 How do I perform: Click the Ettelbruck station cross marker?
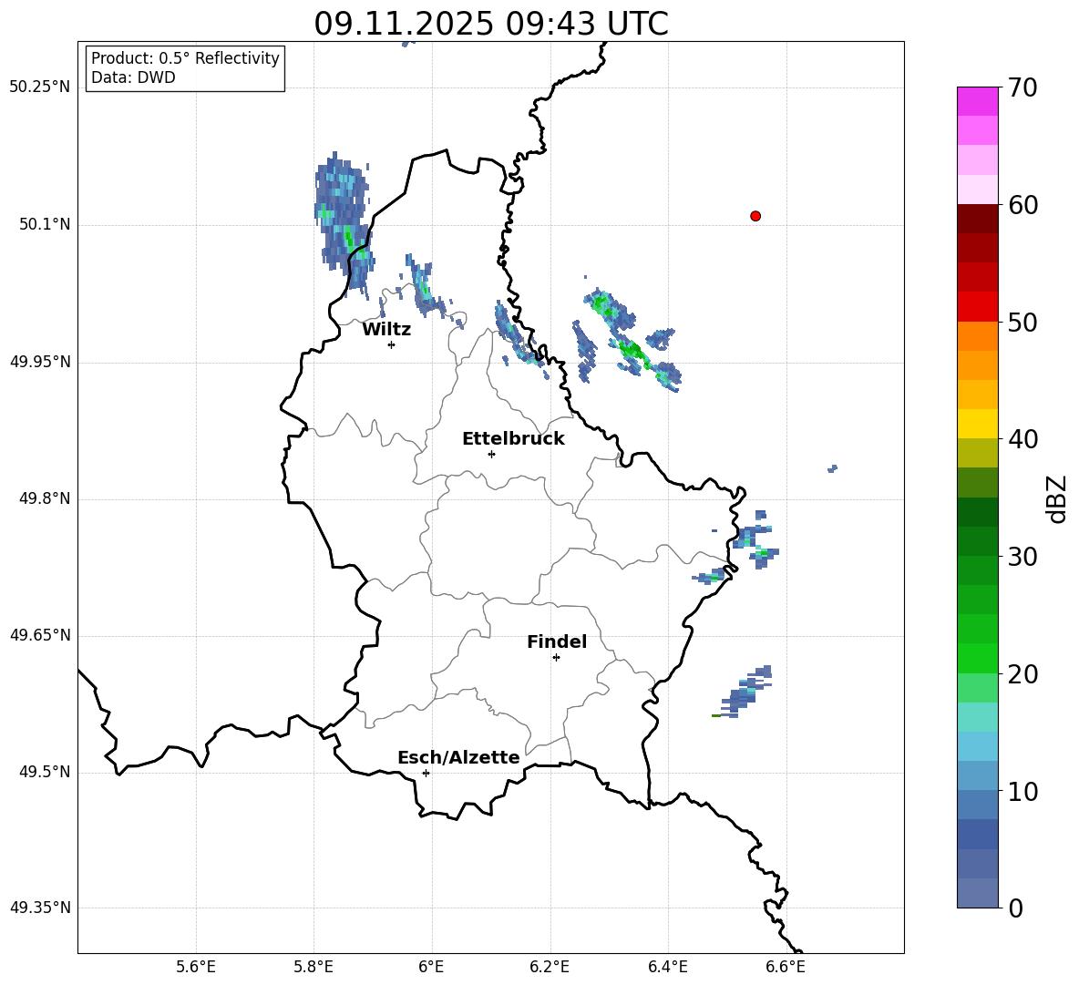tap(491, 454)
